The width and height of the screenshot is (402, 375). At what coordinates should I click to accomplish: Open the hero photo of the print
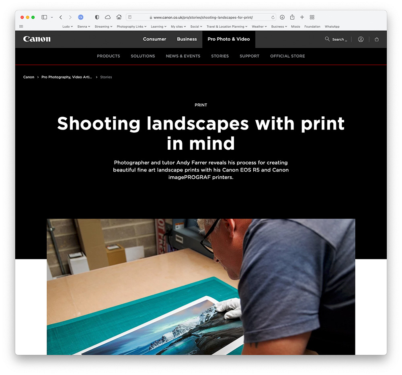[x=201, y=287]
